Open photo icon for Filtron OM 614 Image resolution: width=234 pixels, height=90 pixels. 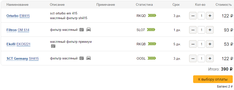coord(81,30)
